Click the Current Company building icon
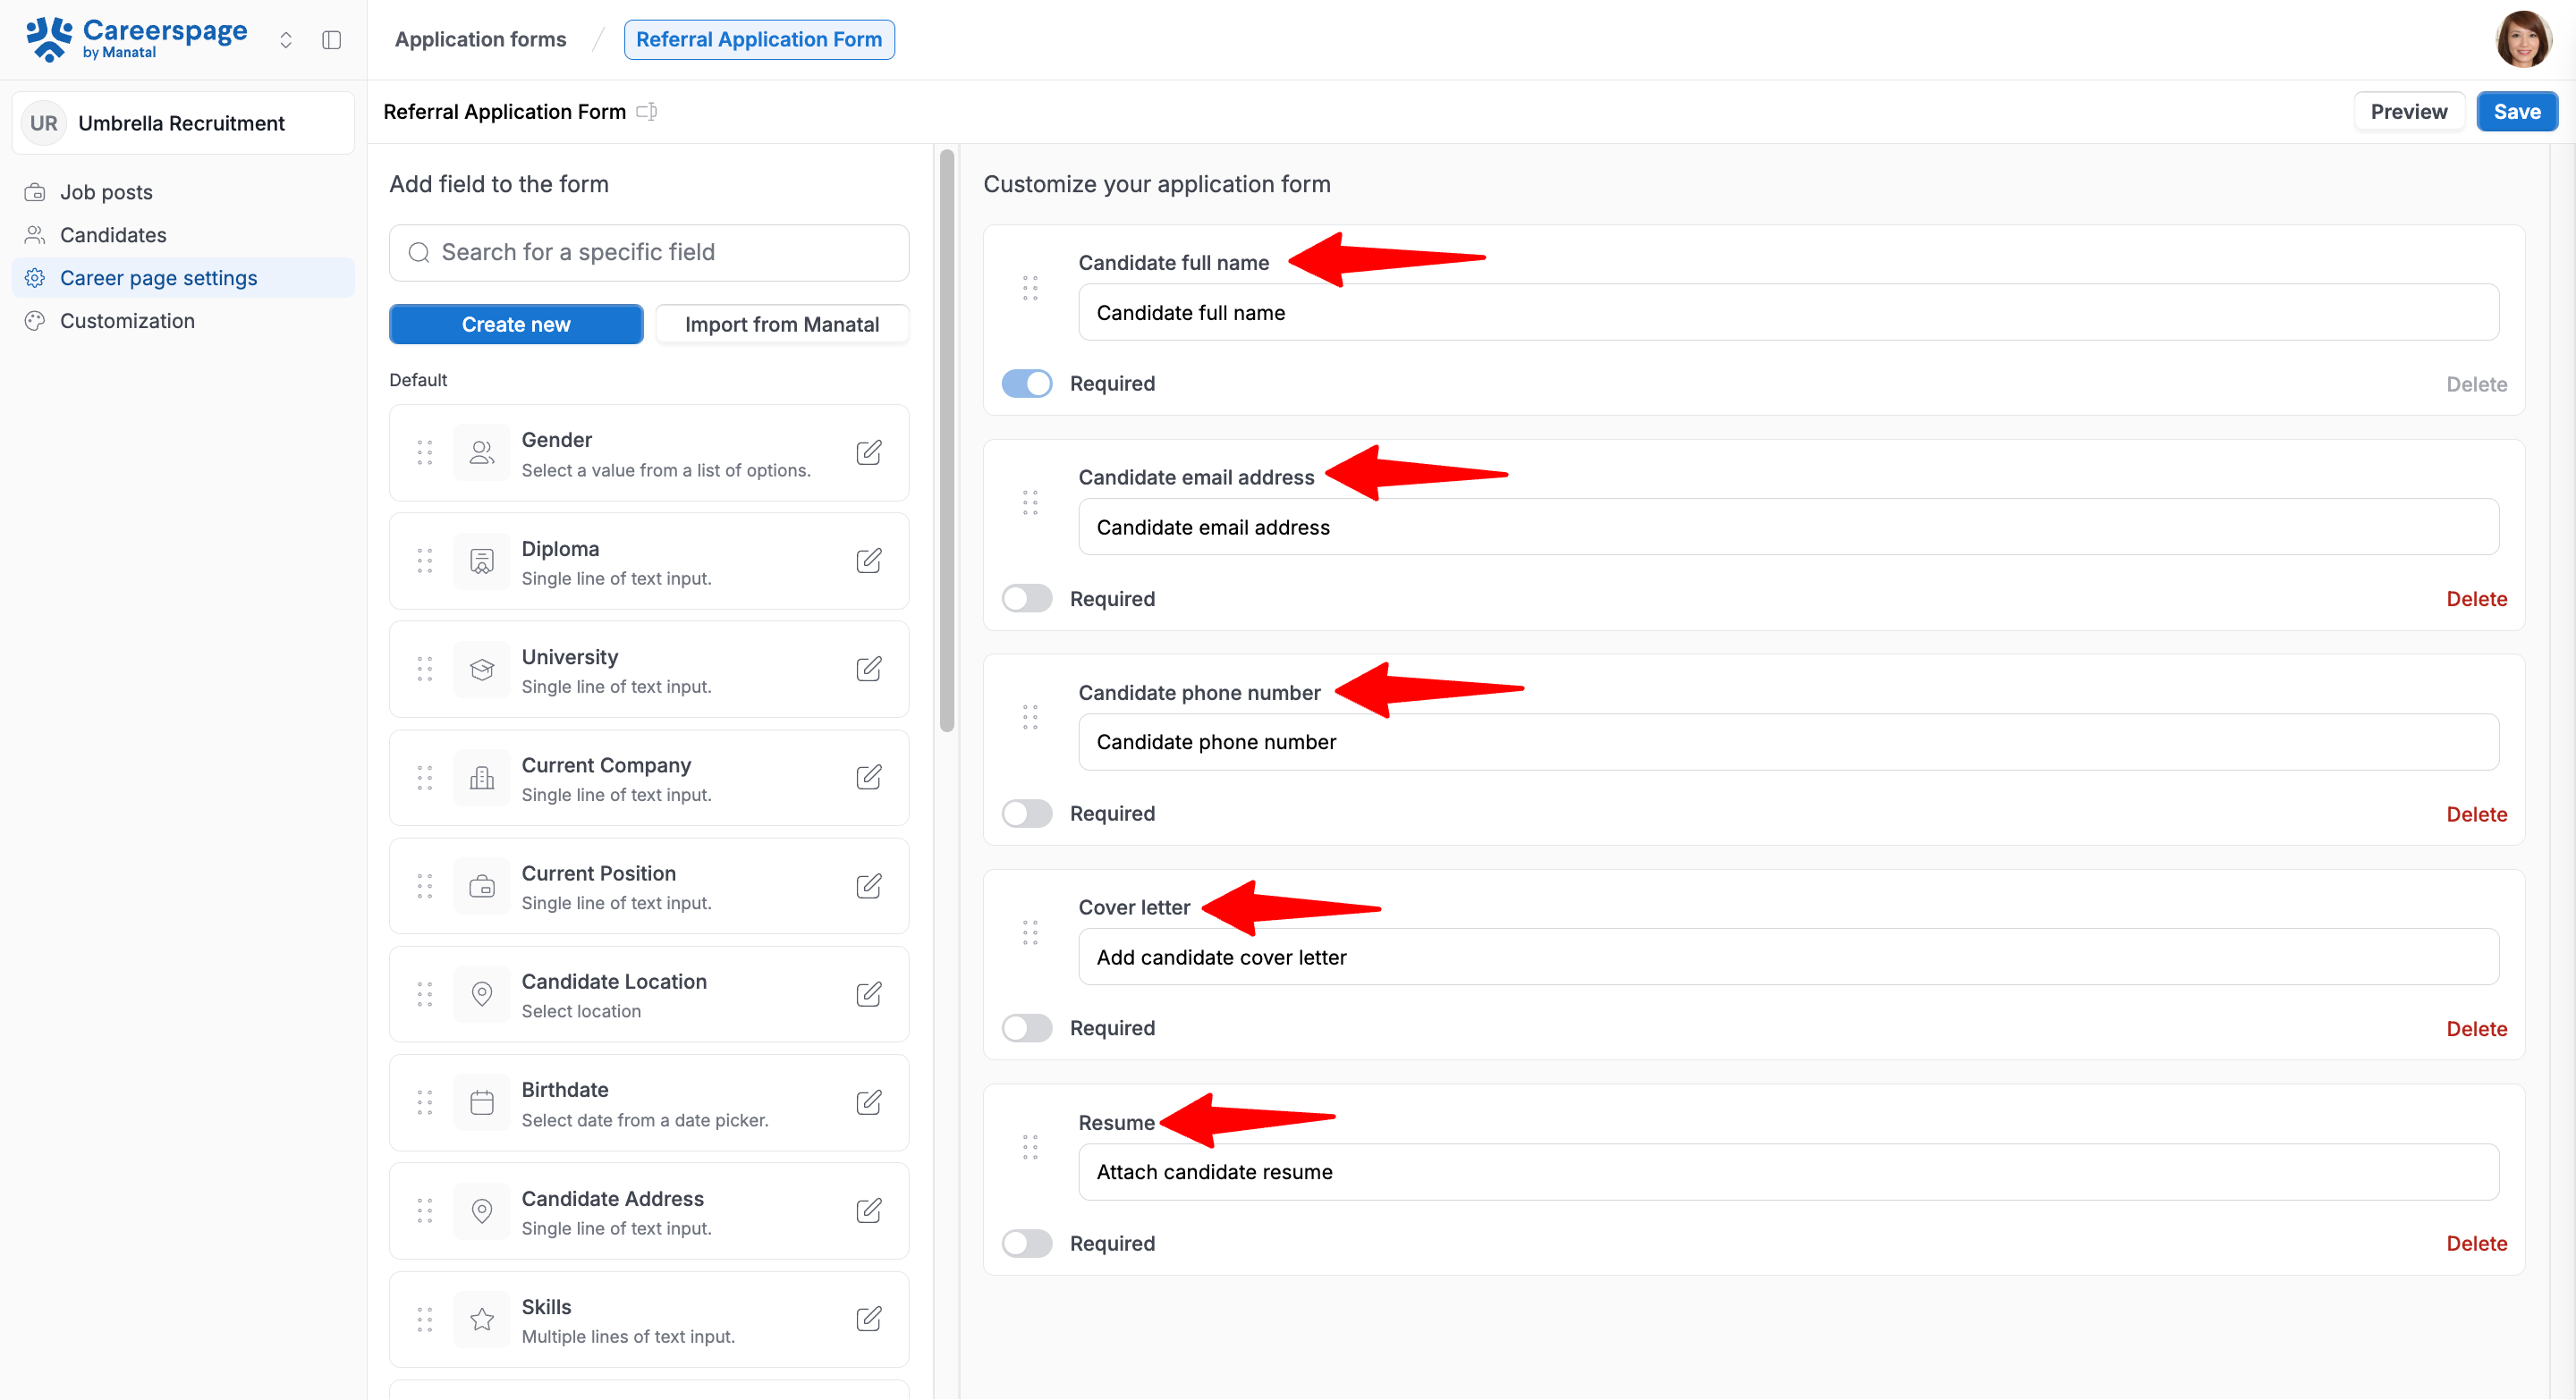Screen dimensions: 2576x1400 (482, 778)
